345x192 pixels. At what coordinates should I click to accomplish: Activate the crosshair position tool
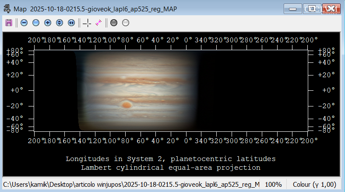[87, 23]
